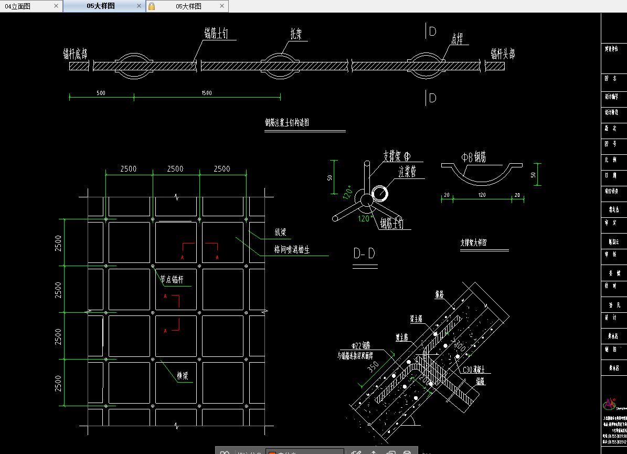The height and width of the screenshot is (454, 627).
Task: Select the company logo in title block
Action: (x=609, y=404)
